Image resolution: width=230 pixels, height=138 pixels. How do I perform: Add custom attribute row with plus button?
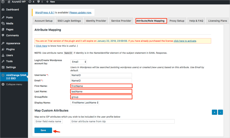click(214, 112)
